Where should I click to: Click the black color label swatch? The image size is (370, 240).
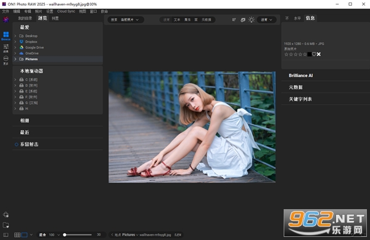(310, 54)
